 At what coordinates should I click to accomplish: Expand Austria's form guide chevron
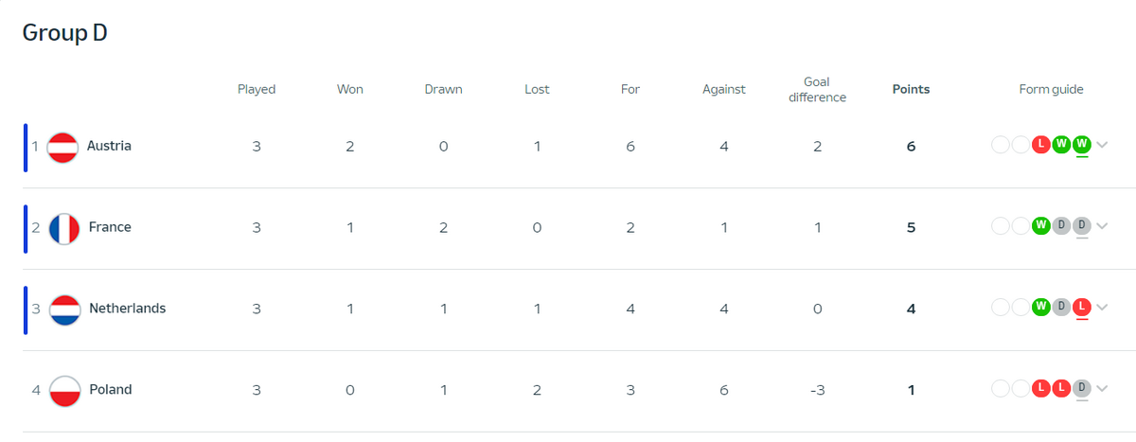(1102, 145)
